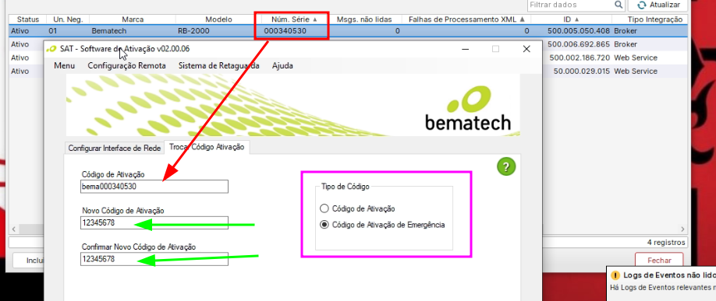Click the Atualizar button
This screenshot has width=716, height=301.
[x=658, y=5]
